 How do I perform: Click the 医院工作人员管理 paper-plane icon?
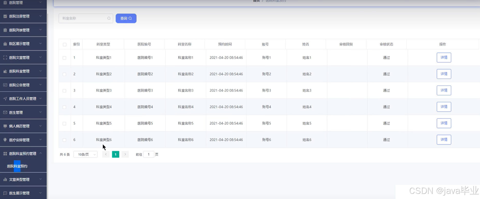pos(5,98)
